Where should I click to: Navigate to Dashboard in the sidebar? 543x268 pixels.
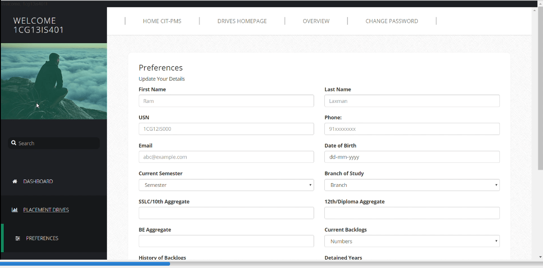[x=38, y=181]
